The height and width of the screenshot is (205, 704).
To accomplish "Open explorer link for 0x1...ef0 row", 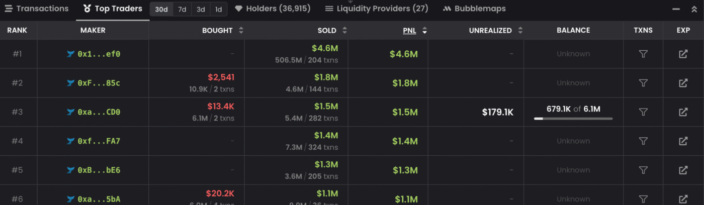I will coord(683,54).
